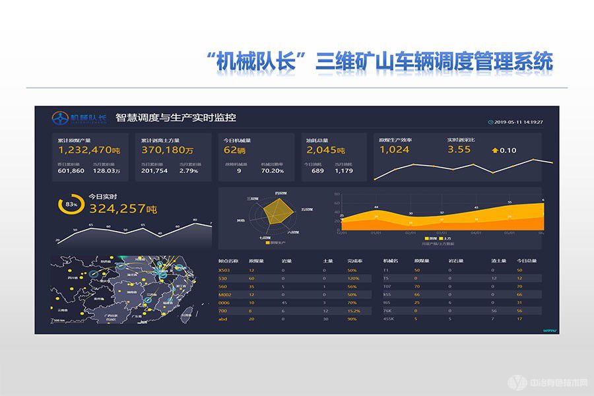Click the China map in the dashboard
594x396 pixels.
(129, 290)
